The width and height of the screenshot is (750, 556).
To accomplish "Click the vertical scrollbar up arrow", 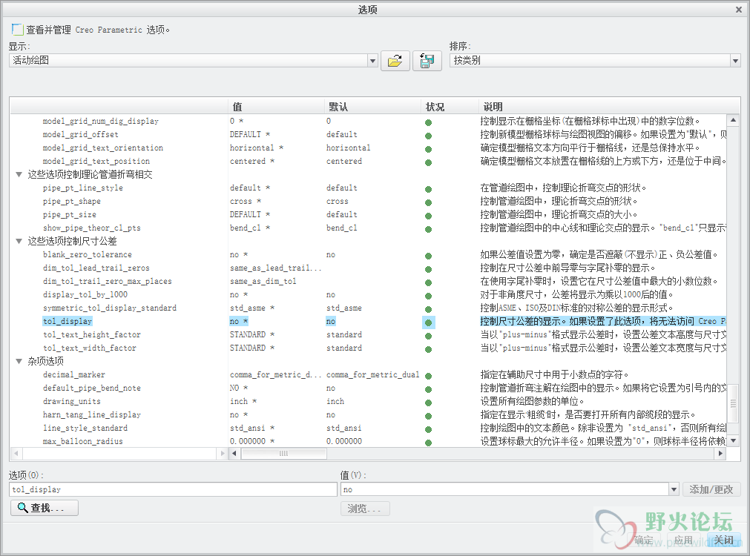I will point(733,119).
